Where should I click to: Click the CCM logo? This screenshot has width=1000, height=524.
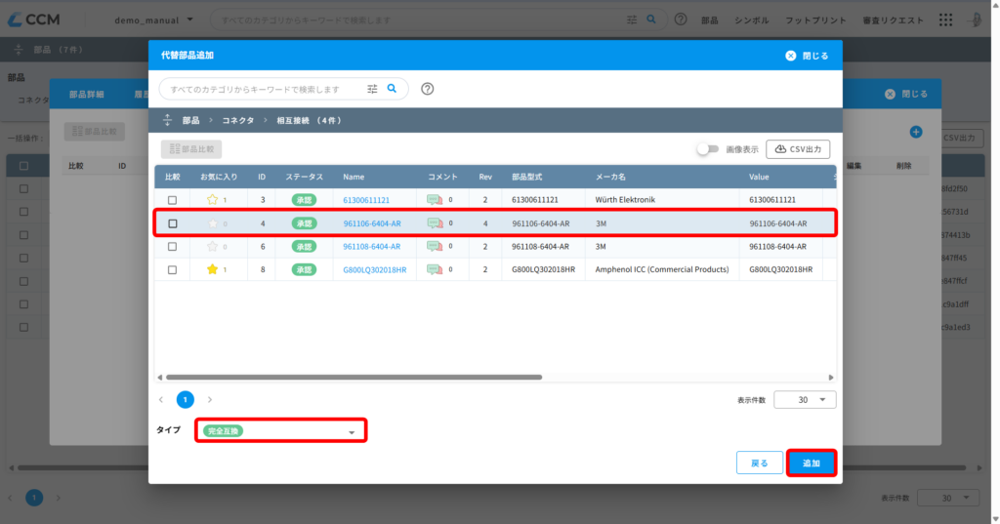[34, 20]
